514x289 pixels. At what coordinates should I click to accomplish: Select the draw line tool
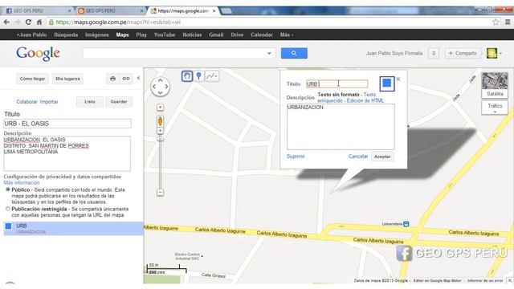click(x=212, y=76)
